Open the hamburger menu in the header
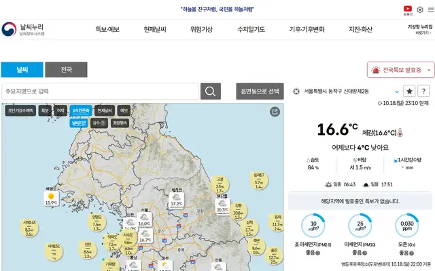The width and height of the screenshot is (435, 271). tap(431, 9)
